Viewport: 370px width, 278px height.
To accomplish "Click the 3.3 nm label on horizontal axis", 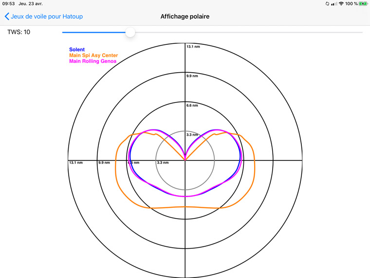I will coord(163,162).
